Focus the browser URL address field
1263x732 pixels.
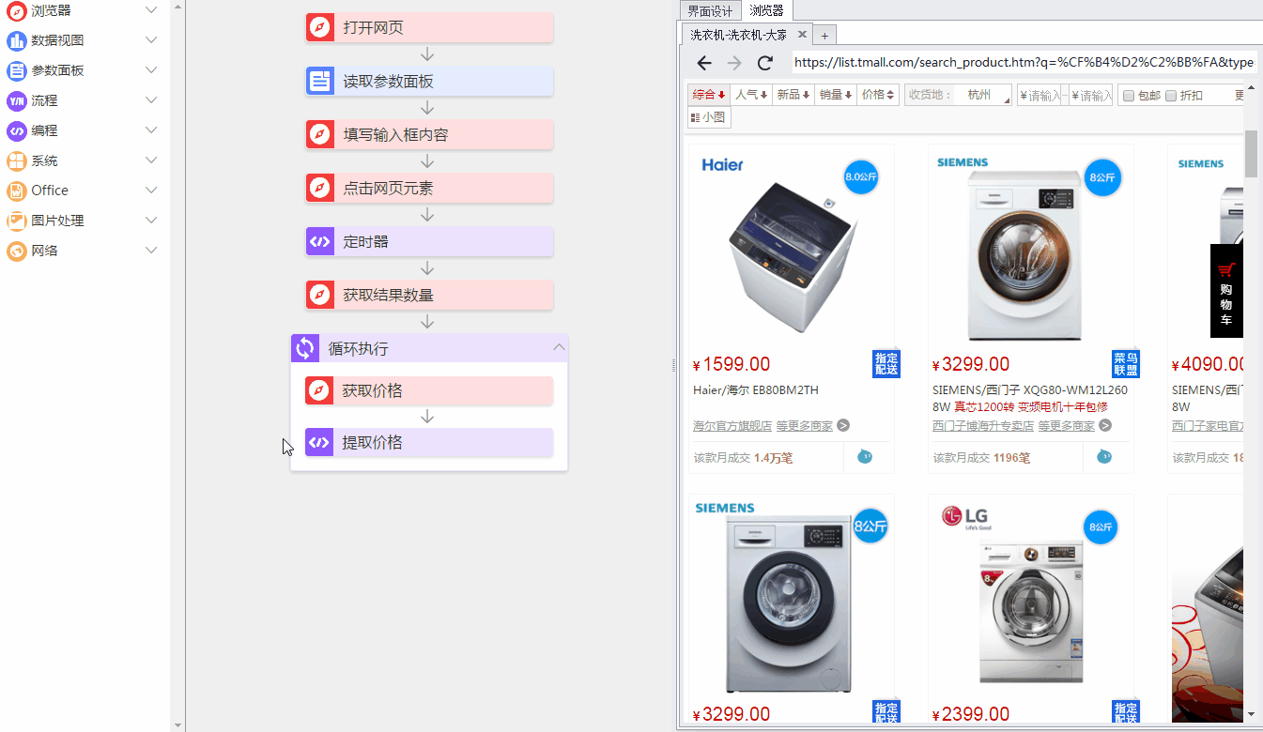pyautogui.click(x=1024, y=63)
